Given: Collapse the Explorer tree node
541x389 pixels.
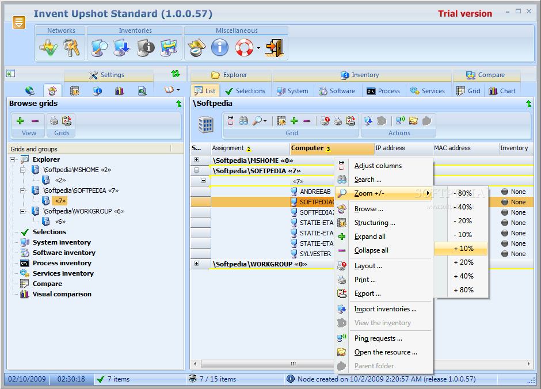Looking at the screenshot, I should coord(13,159).
